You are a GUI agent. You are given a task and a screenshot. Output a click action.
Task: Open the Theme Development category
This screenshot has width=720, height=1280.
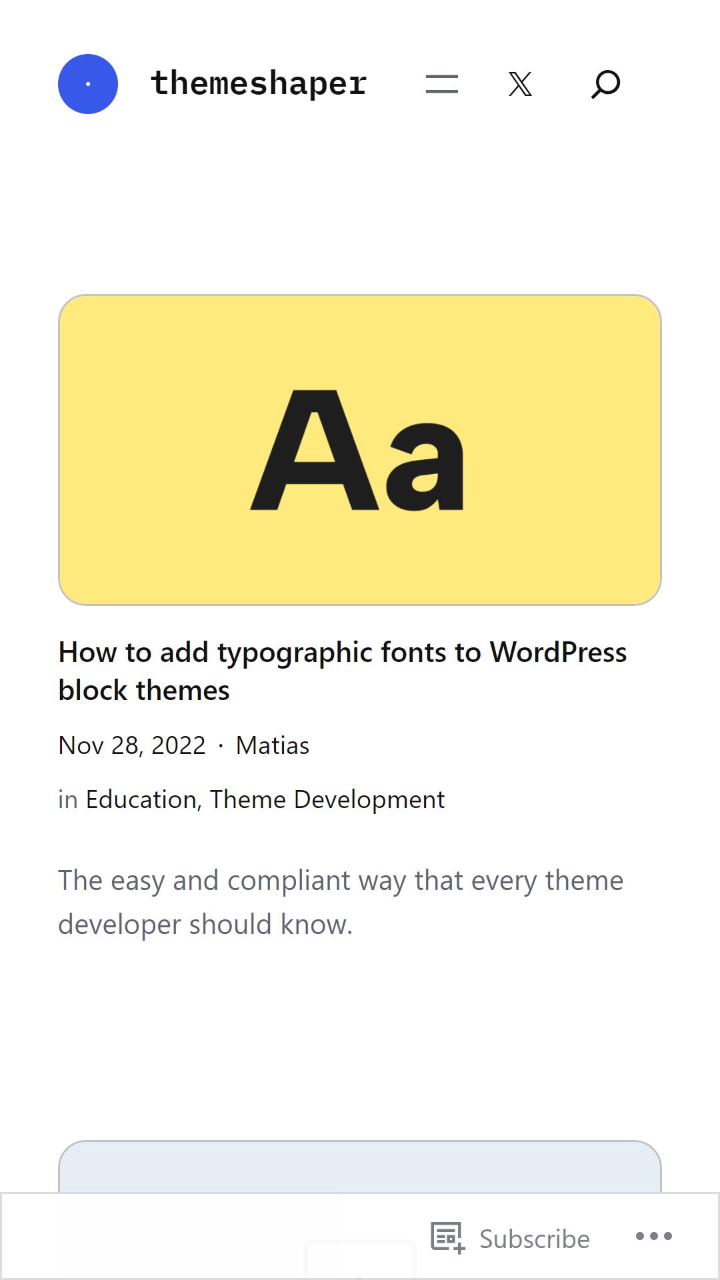point(327,799)
